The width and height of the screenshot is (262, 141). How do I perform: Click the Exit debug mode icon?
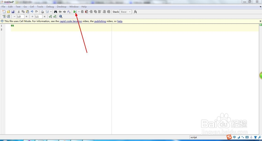(109, 12)
